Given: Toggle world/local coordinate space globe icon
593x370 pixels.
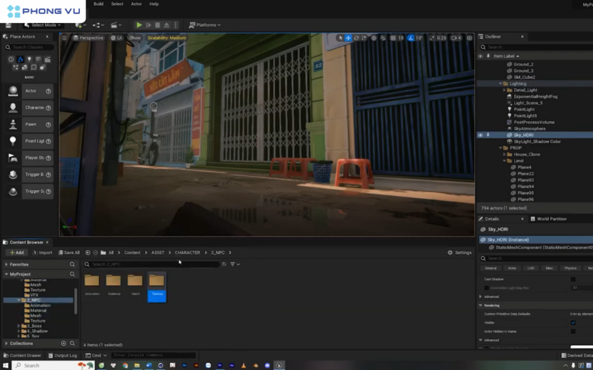Looking at the screenshot, I should pyautogui.click(x=374, y=38).
